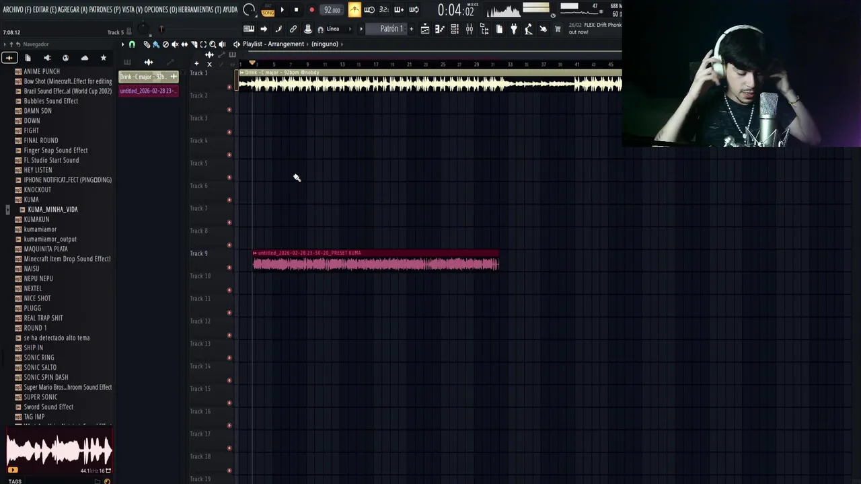Open the shopping cart store icon
This screenshot has height=484, width=861.
click(x=558, y=29)
